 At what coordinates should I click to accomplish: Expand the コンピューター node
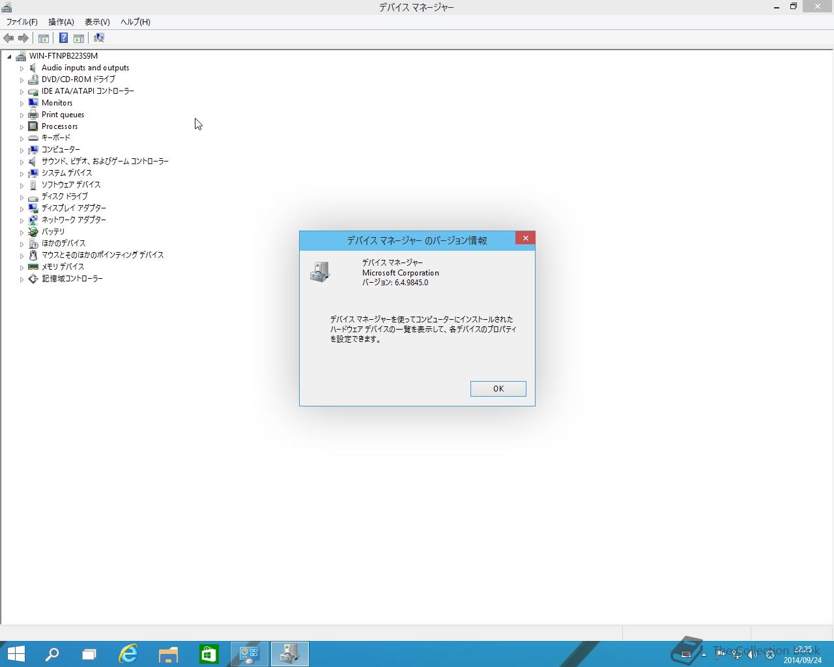(22, 150)
